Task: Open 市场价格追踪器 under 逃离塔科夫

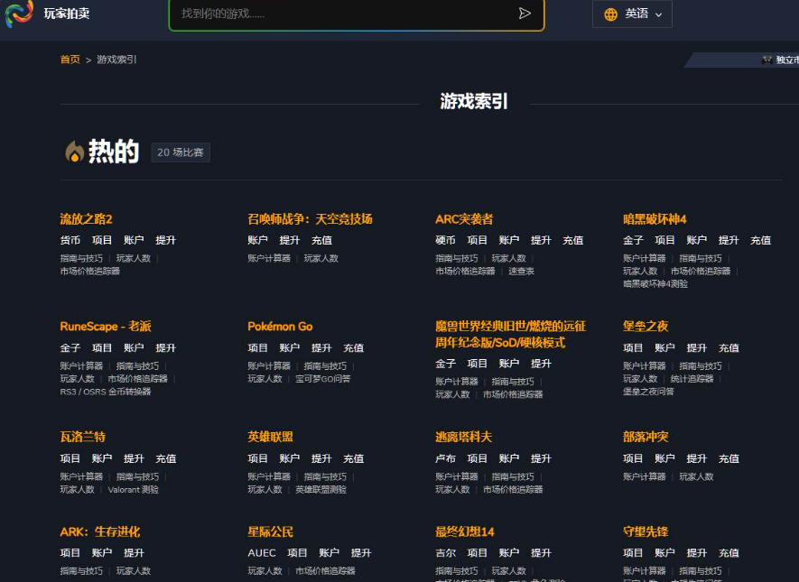Action: (513, 490)
